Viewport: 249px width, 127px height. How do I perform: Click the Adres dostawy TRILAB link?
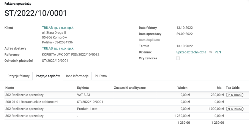pos(58,49)
